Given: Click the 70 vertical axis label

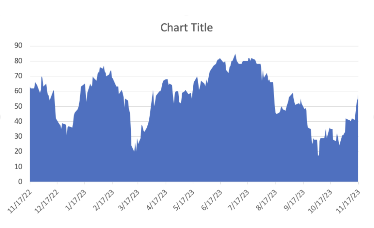Looking at the screenshot, I should (18, 76).
